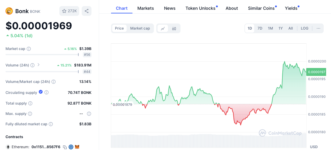Click the 13.14% volume ratio value
Image resolution: width=331 pixels, height=150 pixels.
point(85,82)
